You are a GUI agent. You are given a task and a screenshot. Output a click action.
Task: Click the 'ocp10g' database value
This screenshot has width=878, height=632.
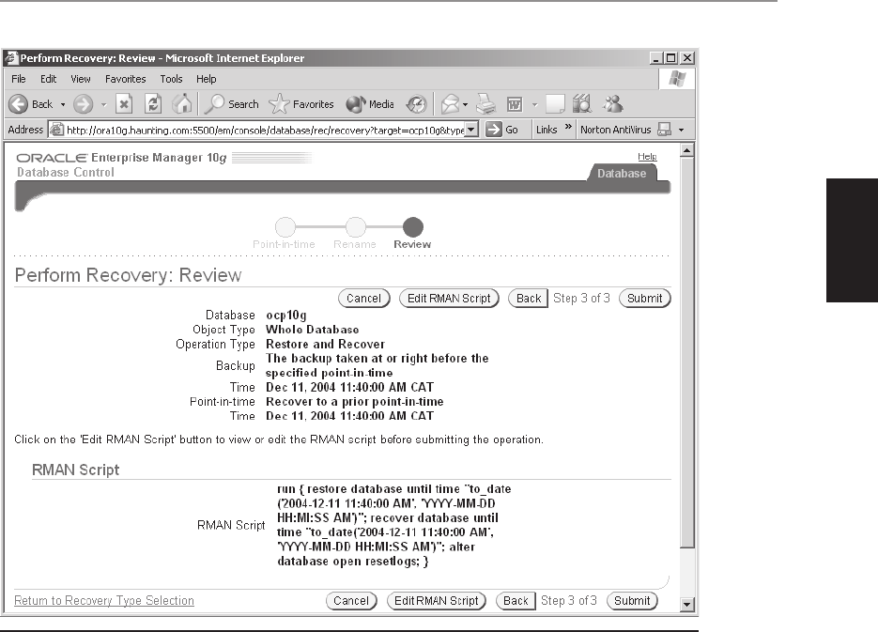286,316
